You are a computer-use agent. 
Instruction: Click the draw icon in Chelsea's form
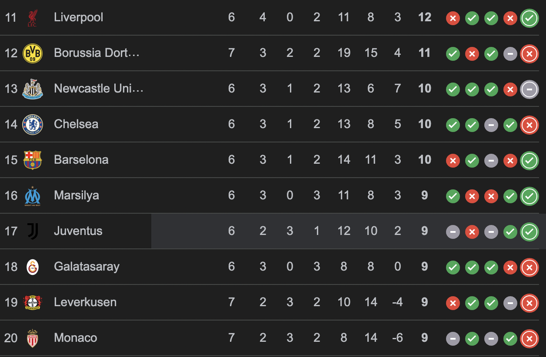[x=491, y=125]
